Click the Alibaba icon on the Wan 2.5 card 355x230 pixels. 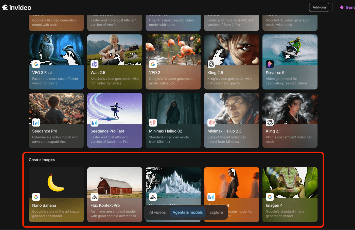(94, 64)
